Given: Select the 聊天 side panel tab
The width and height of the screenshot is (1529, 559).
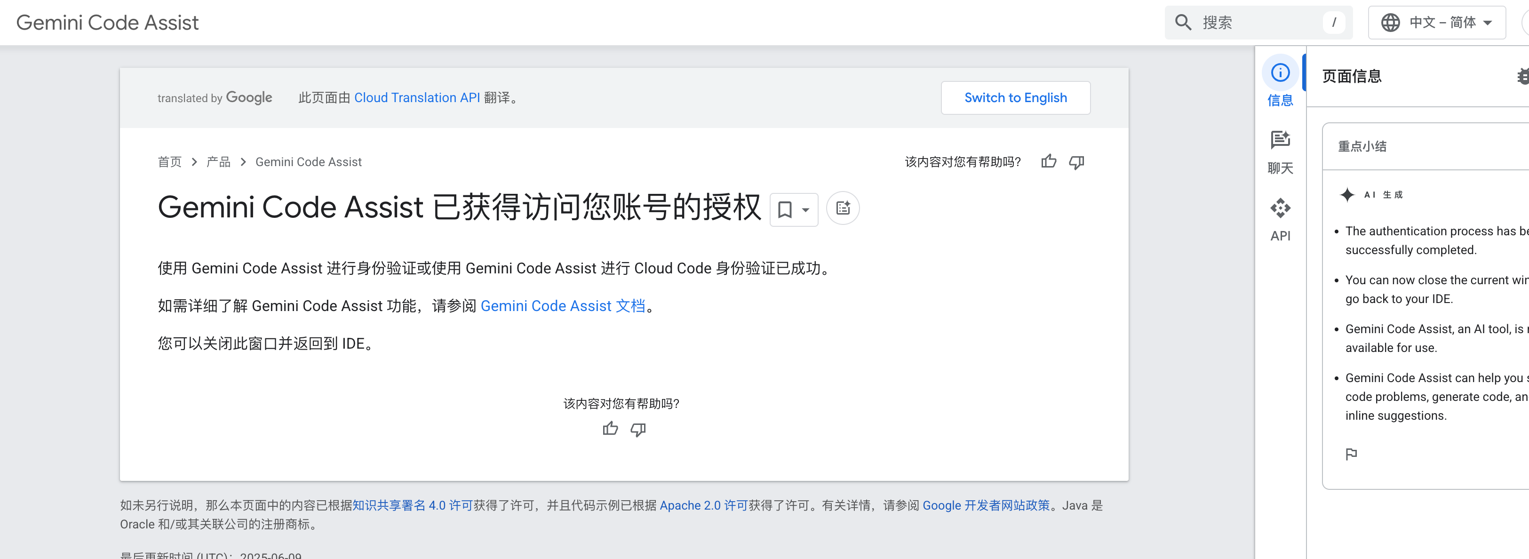Looking at the screenshot, I should (x=1280, y=152).
